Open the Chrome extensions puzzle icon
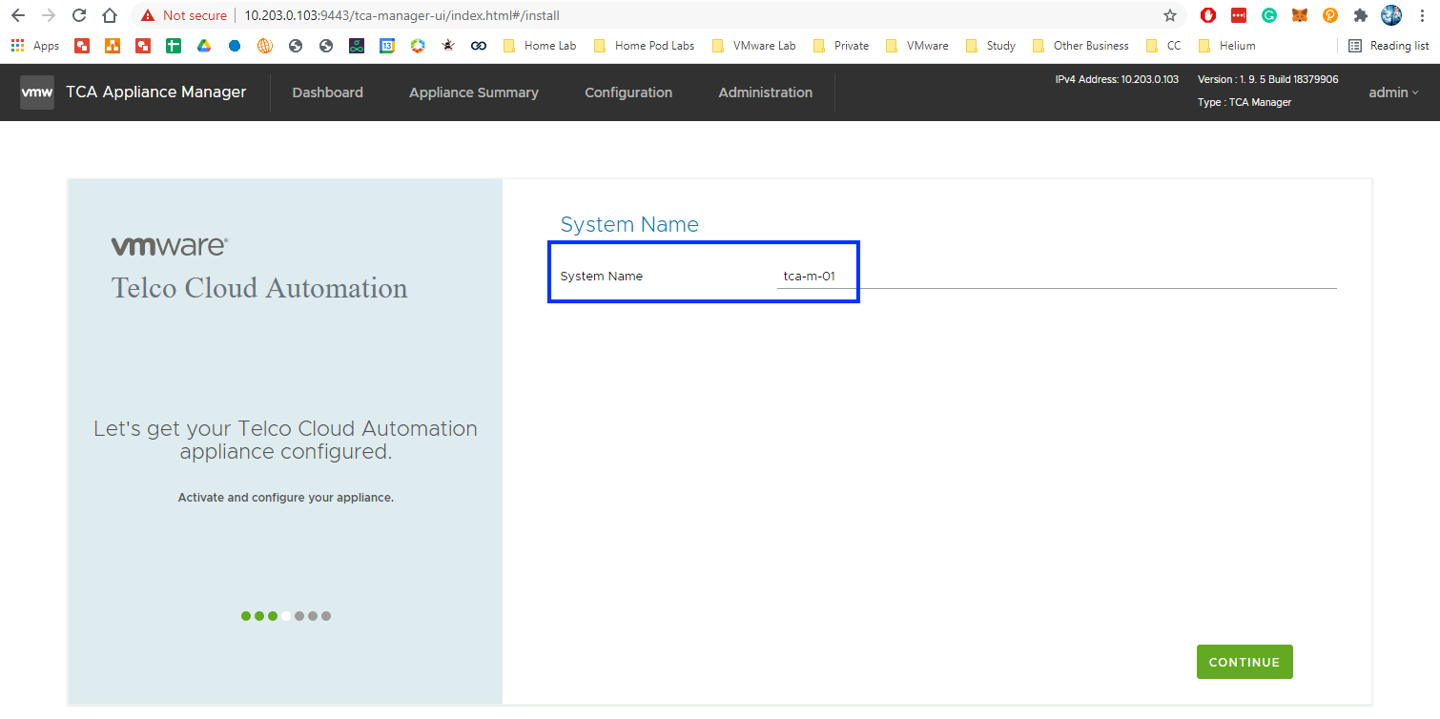This screenshot has height=719, width=1440. coord(1360,15)
